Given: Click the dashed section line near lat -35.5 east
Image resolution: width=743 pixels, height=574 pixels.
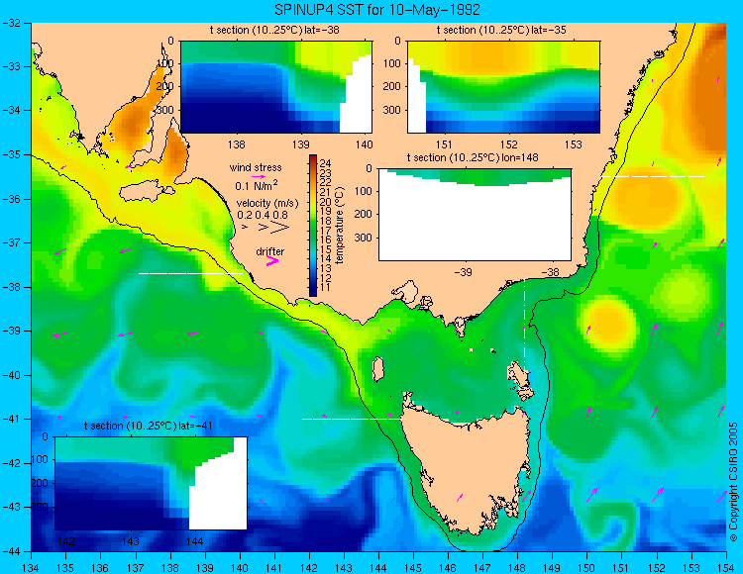Looking at the screenshot, I should pos(653,176).
